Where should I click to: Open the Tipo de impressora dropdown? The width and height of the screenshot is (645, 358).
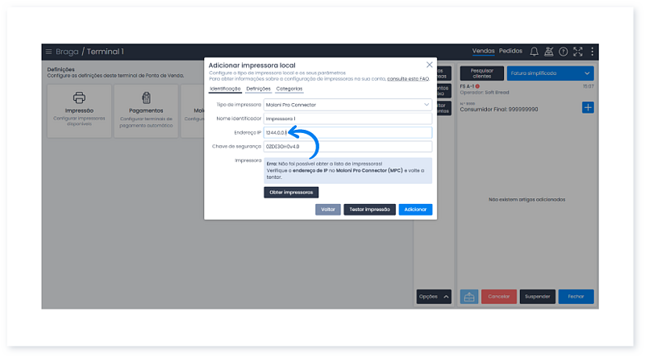(x=347, y=105)
